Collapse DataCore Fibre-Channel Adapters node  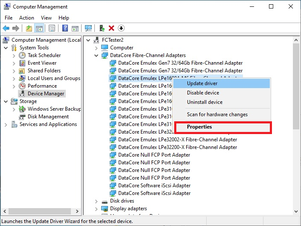97,55
